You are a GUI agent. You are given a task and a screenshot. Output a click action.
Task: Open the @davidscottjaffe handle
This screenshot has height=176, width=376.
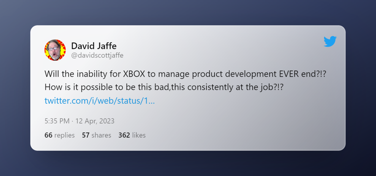97,55
